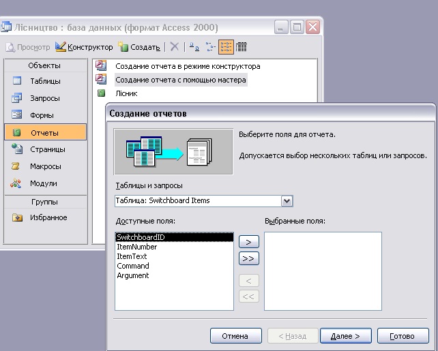Click the Группы header bar
This screenshot has width=438, height=351.
45,202
